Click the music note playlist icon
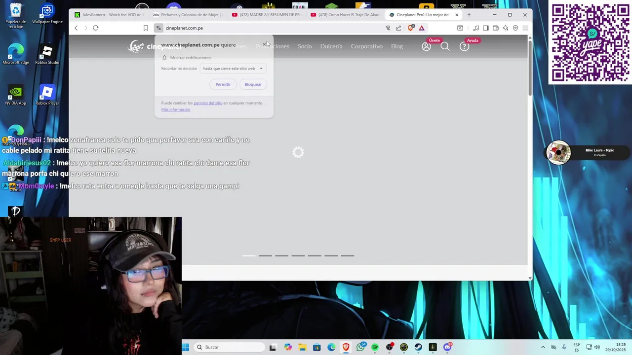 [x=476, y=28]
